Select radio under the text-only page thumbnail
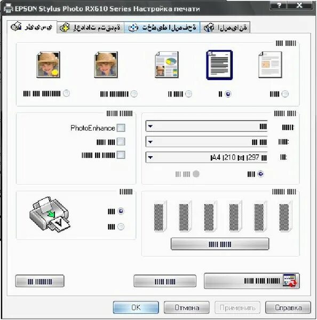This screenshot has height=320, width=317. [x=228, y=94]
